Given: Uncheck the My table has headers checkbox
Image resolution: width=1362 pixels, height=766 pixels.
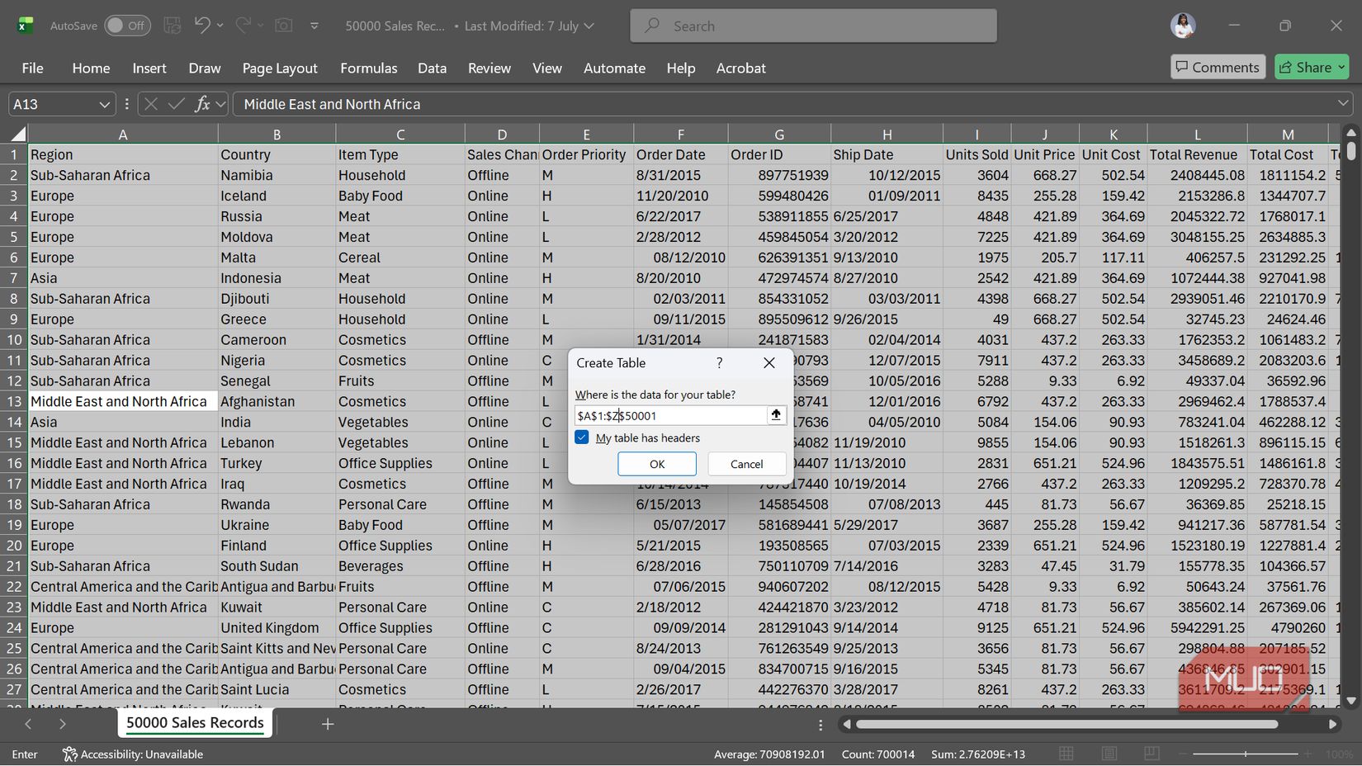Looking at the screenshot, I should [x=582, y=437].
